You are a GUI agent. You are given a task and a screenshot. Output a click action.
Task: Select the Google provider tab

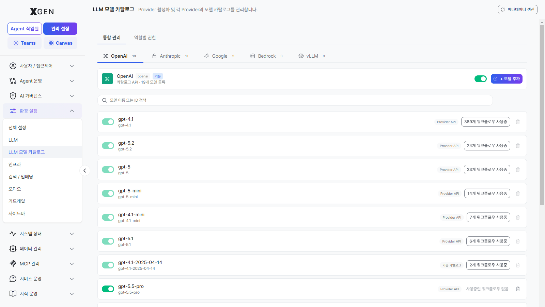coord(219,56)
